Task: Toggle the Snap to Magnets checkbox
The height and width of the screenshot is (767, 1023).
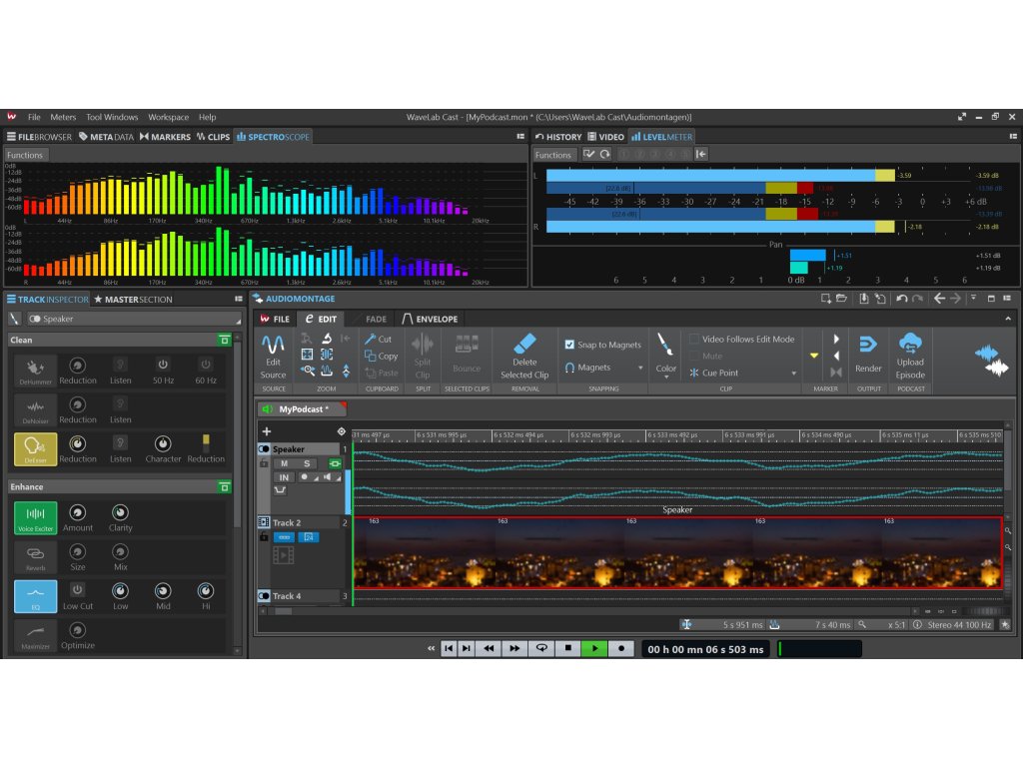Action: 569,345
